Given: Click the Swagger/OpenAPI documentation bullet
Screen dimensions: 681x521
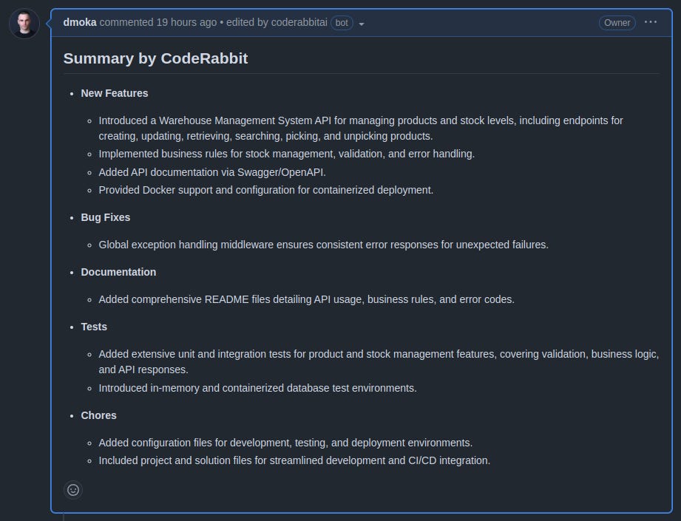Looking at the screenshot, I should (212, 172).
